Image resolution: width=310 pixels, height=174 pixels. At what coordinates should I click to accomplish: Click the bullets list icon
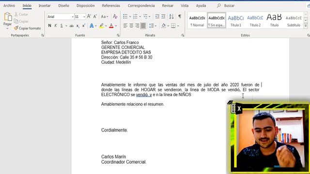[125, 16]
